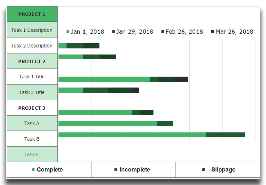Screen dimensions: 266x185
Task: Select the PROJECT 1 header cell
Action: pyautogui.click(x=32, y=14)
